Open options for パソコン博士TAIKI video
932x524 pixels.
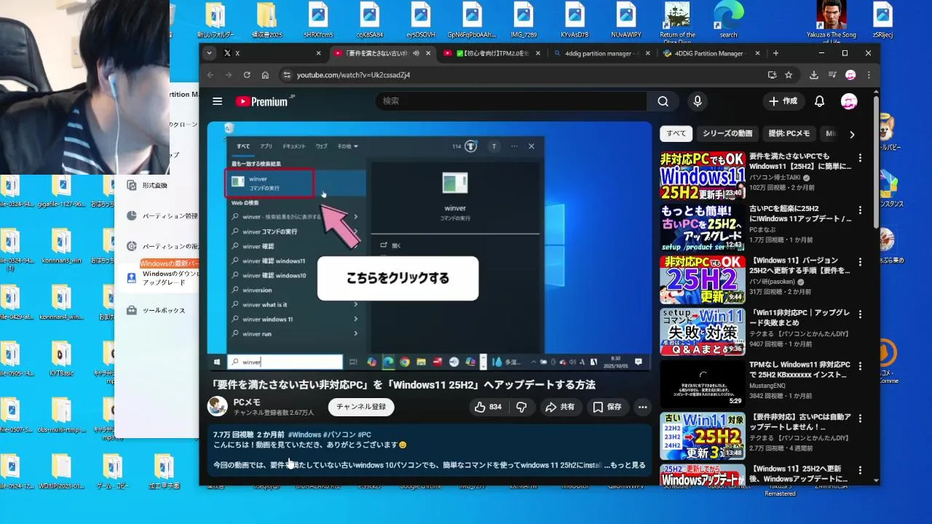(860, 158)
